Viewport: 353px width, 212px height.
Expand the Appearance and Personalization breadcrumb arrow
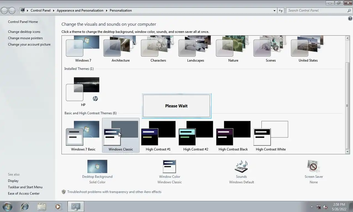tap(106, 10)
